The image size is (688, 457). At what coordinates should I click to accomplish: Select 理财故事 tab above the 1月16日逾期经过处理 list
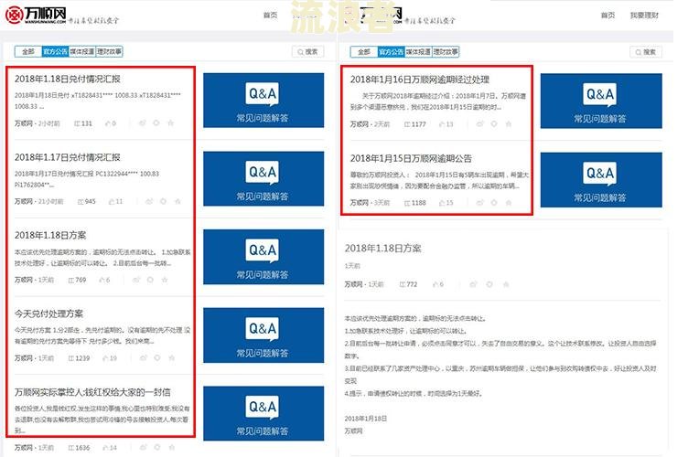point(446,52)
